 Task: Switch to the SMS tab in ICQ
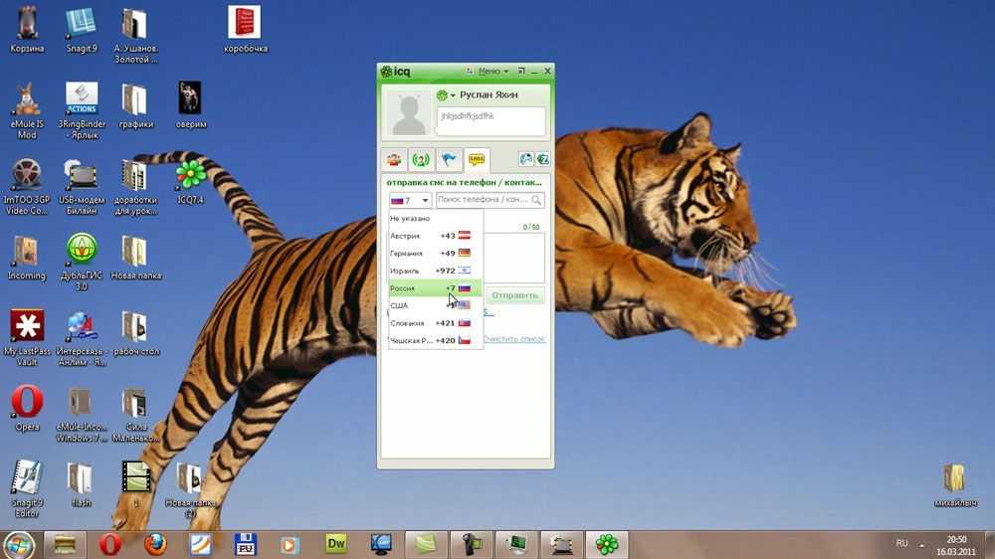pos(477,160)
